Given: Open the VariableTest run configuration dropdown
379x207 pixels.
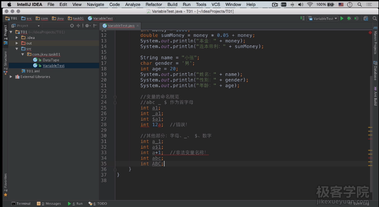Looking at the screenshot, I should (323, 19).
